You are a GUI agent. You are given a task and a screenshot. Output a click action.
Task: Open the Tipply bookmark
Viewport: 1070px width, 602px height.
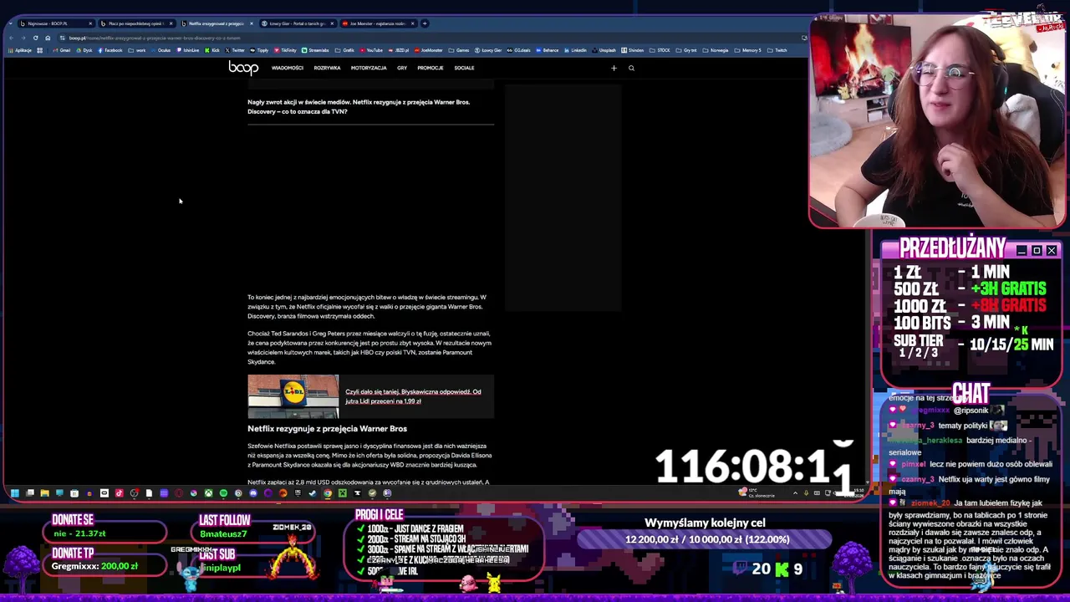point(259,50)
